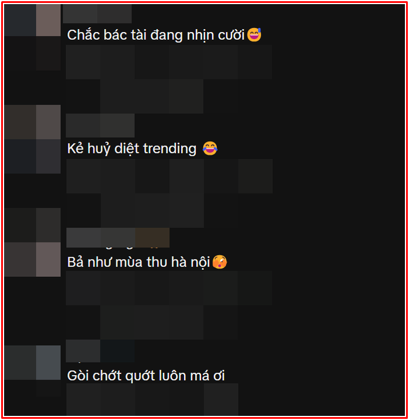Click the sweat-smile emoji after "nhịn cười"
Image resolution: width=409 pixels, height=420 pixels.
point(254,34)
